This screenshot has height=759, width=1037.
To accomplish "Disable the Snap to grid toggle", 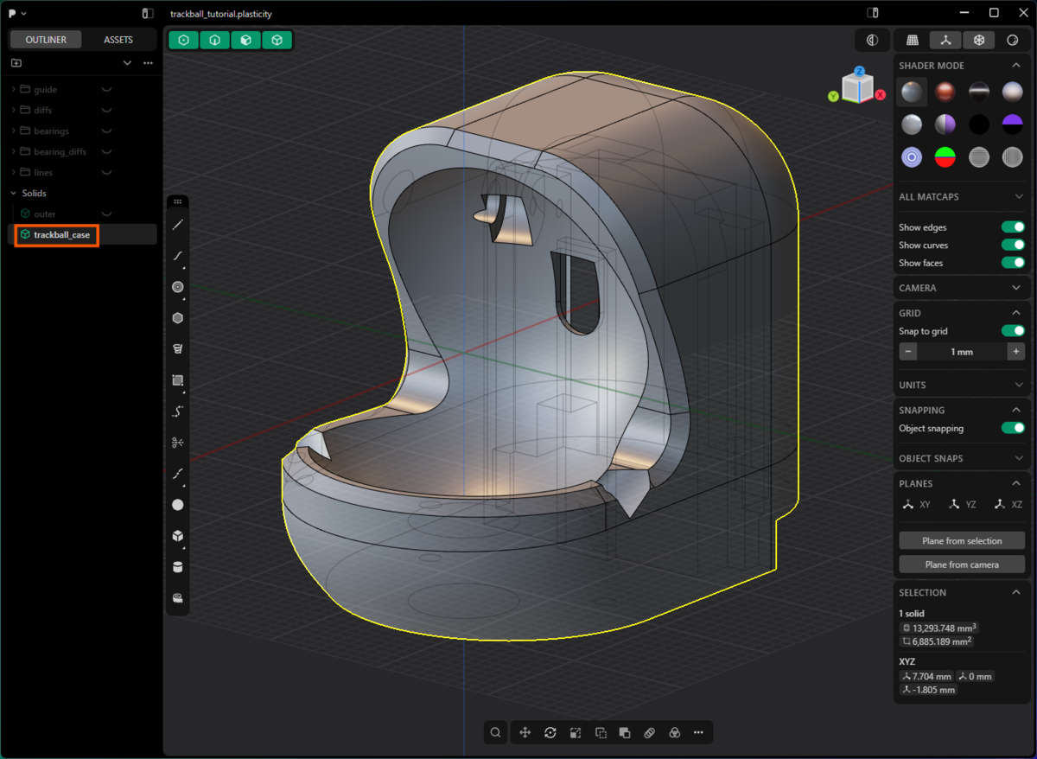I will pos(1013,331).
